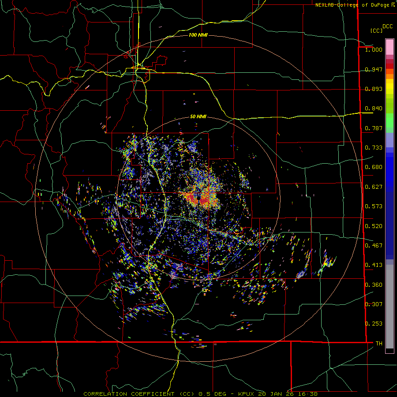Pick the gray swatch in the color scale
The width and height of the screenshot is (397, 397).
pos(390,307)
